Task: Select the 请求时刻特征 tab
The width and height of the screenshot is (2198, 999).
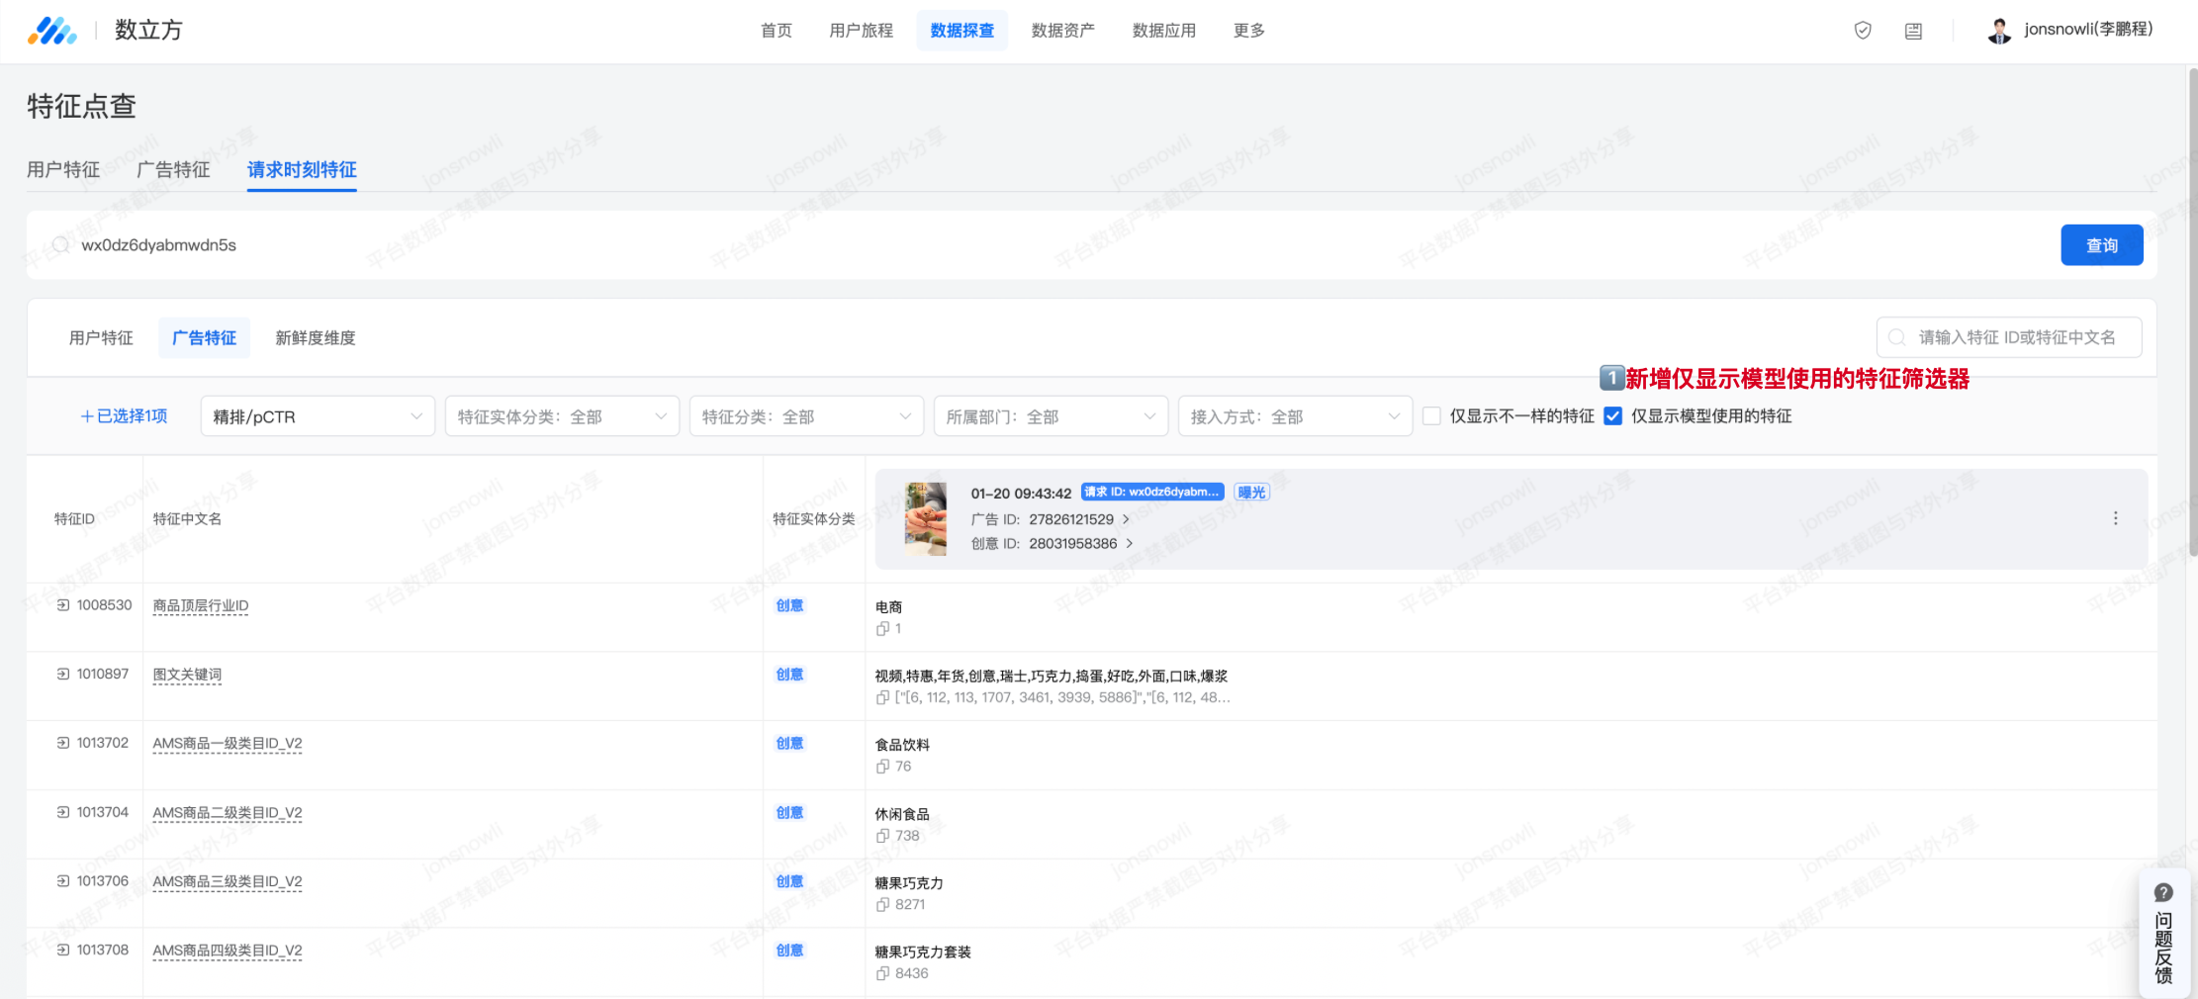Action: coord(302,170)
